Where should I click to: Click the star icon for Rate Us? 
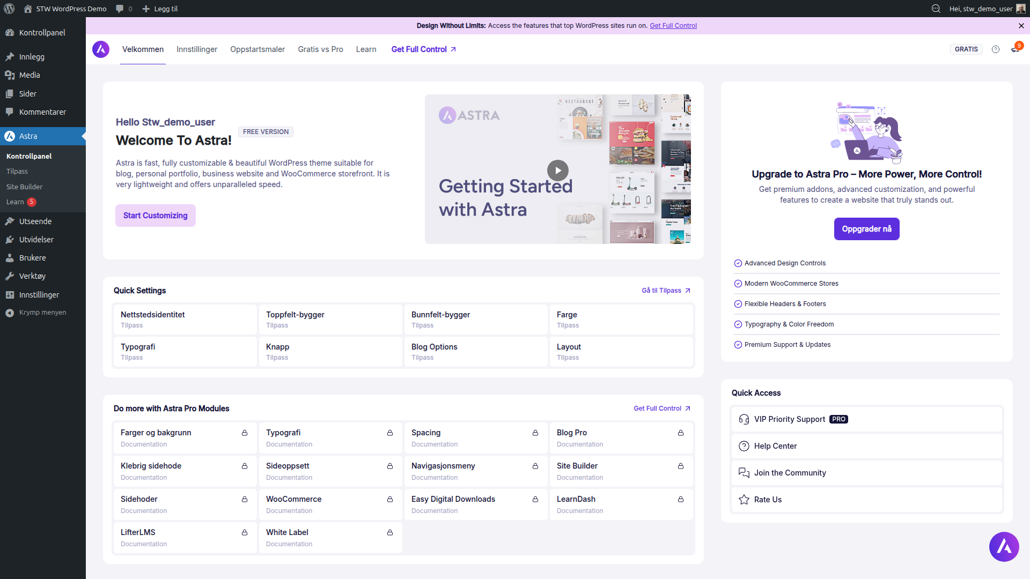(744, 500)
